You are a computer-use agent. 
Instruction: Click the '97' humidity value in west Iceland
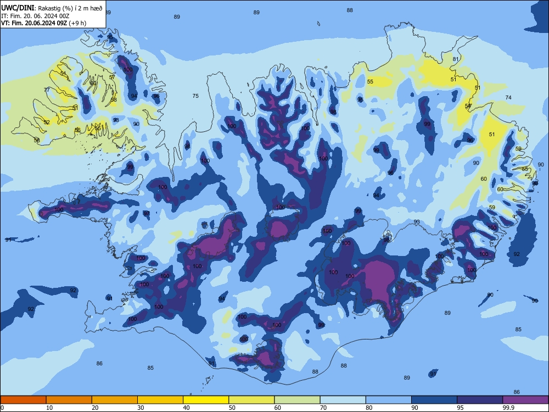pyautogui.click(x=147, y=213)
